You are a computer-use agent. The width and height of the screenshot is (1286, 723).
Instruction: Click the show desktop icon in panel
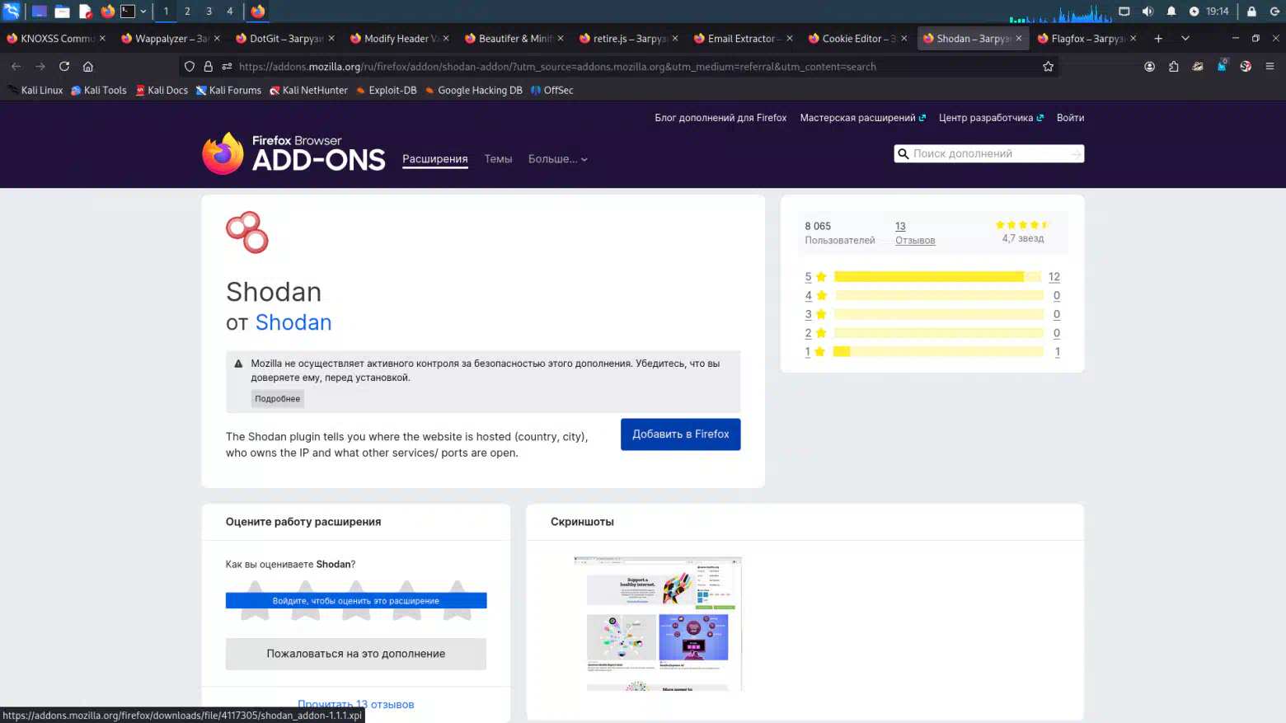coord(39,12)
